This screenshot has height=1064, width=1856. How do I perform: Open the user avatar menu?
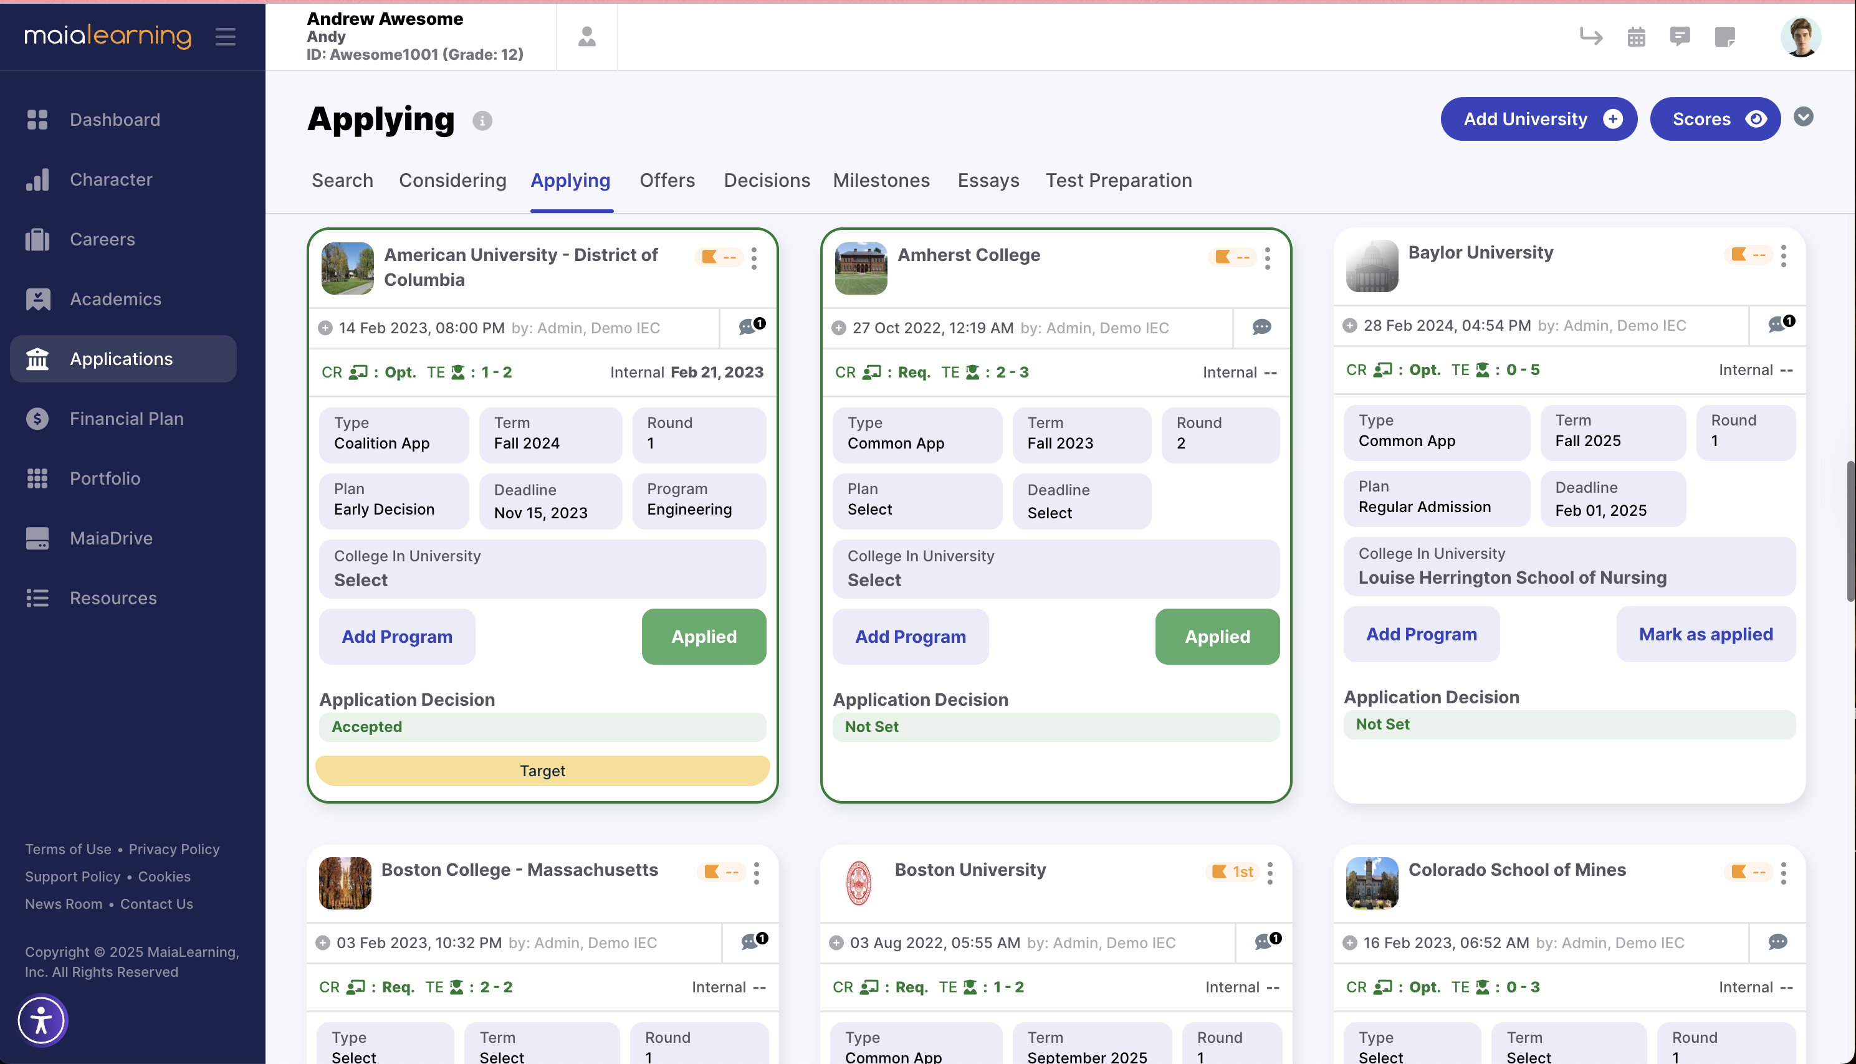click(1801, 37)
